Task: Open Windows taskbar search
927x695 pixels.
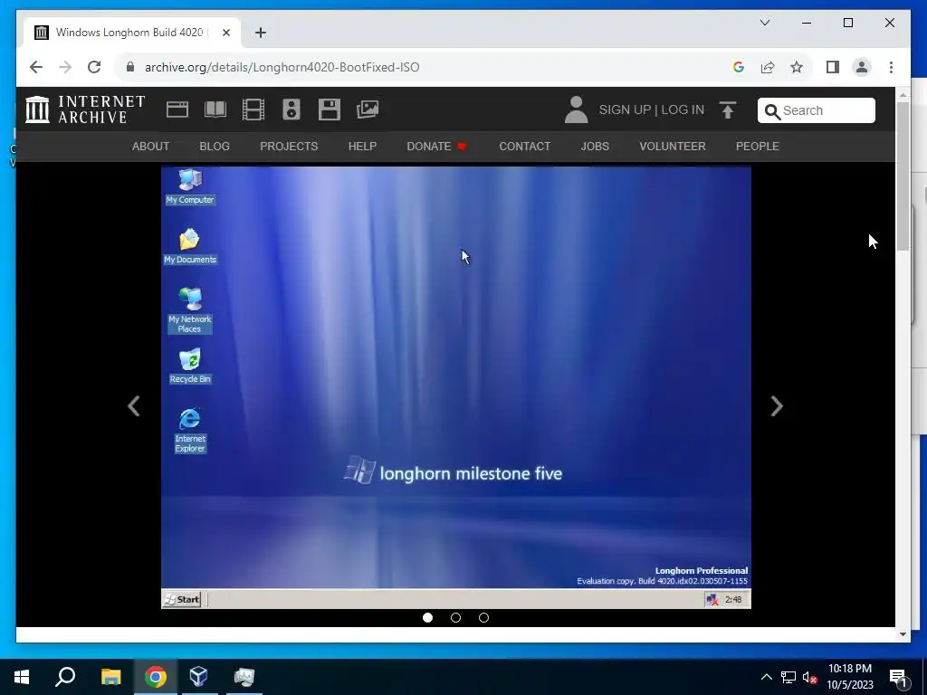Action: (x=65, y=677)
